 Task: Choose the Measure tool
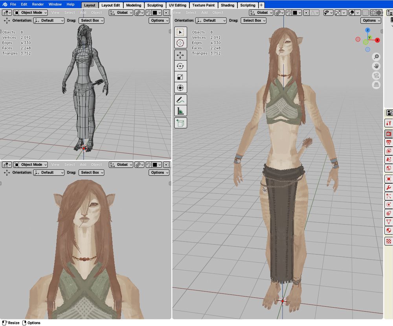[180, 111]
